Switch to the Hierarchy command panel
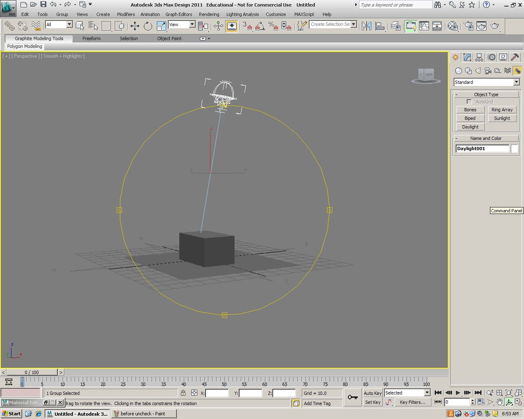Screen dimensions: 524x419 click(479, 57)
